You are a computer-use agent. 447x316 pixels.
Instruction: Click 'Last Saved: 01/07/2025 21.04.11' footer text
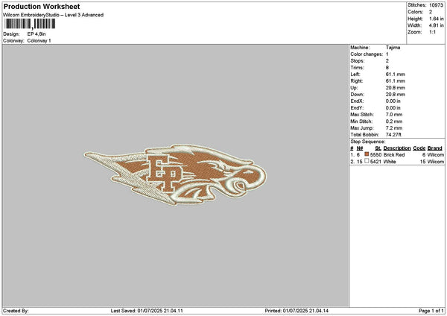pyautogui.click(x=147, y=311)
